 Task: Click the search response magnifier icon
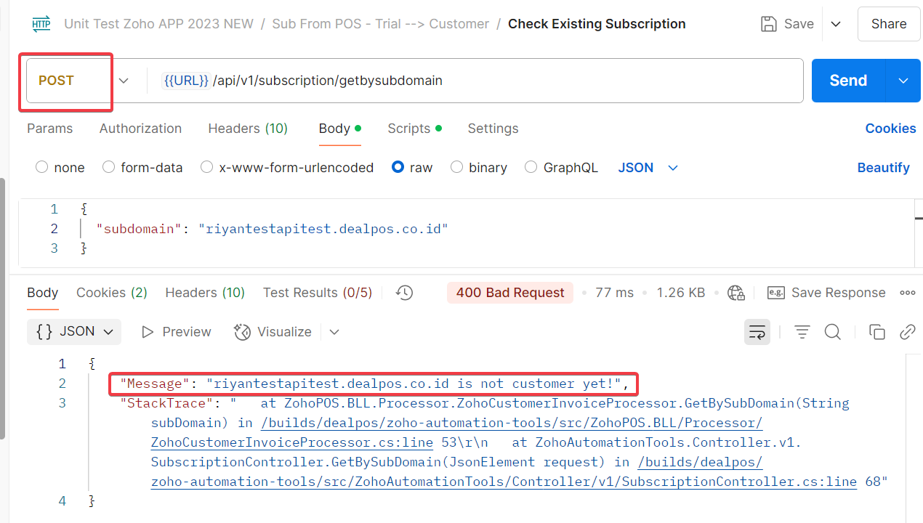(x=833, y=332)
